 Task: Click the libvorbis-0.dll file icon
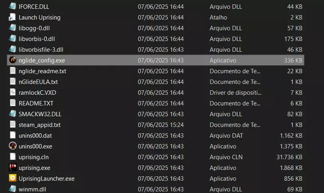[x=13, y=38]
